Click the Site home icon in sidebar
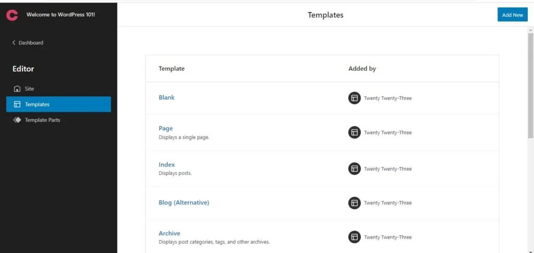Screen dimensions: 534x253 coord(17,88)
